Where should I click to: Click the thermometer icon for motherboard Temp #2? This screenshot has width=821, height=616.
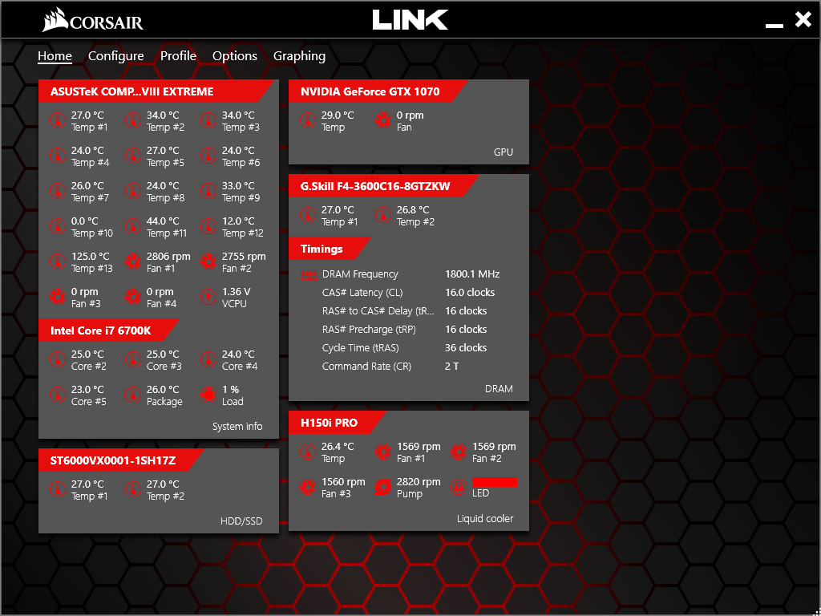click(133, 121)
